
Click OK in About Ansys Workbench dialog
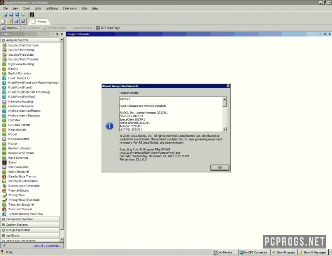pos(220,167)
